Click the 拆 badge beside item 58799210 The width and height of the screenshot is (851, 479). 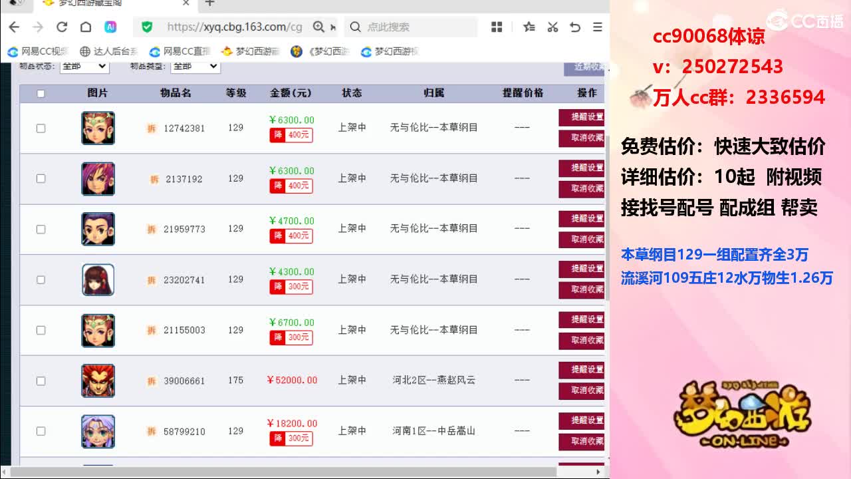tap(152, 432)
